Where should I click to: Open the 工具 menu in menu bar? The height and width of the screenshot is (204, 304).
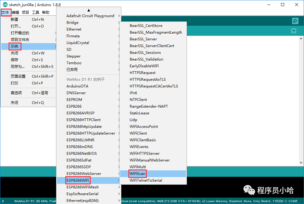(x=36, y=13)
